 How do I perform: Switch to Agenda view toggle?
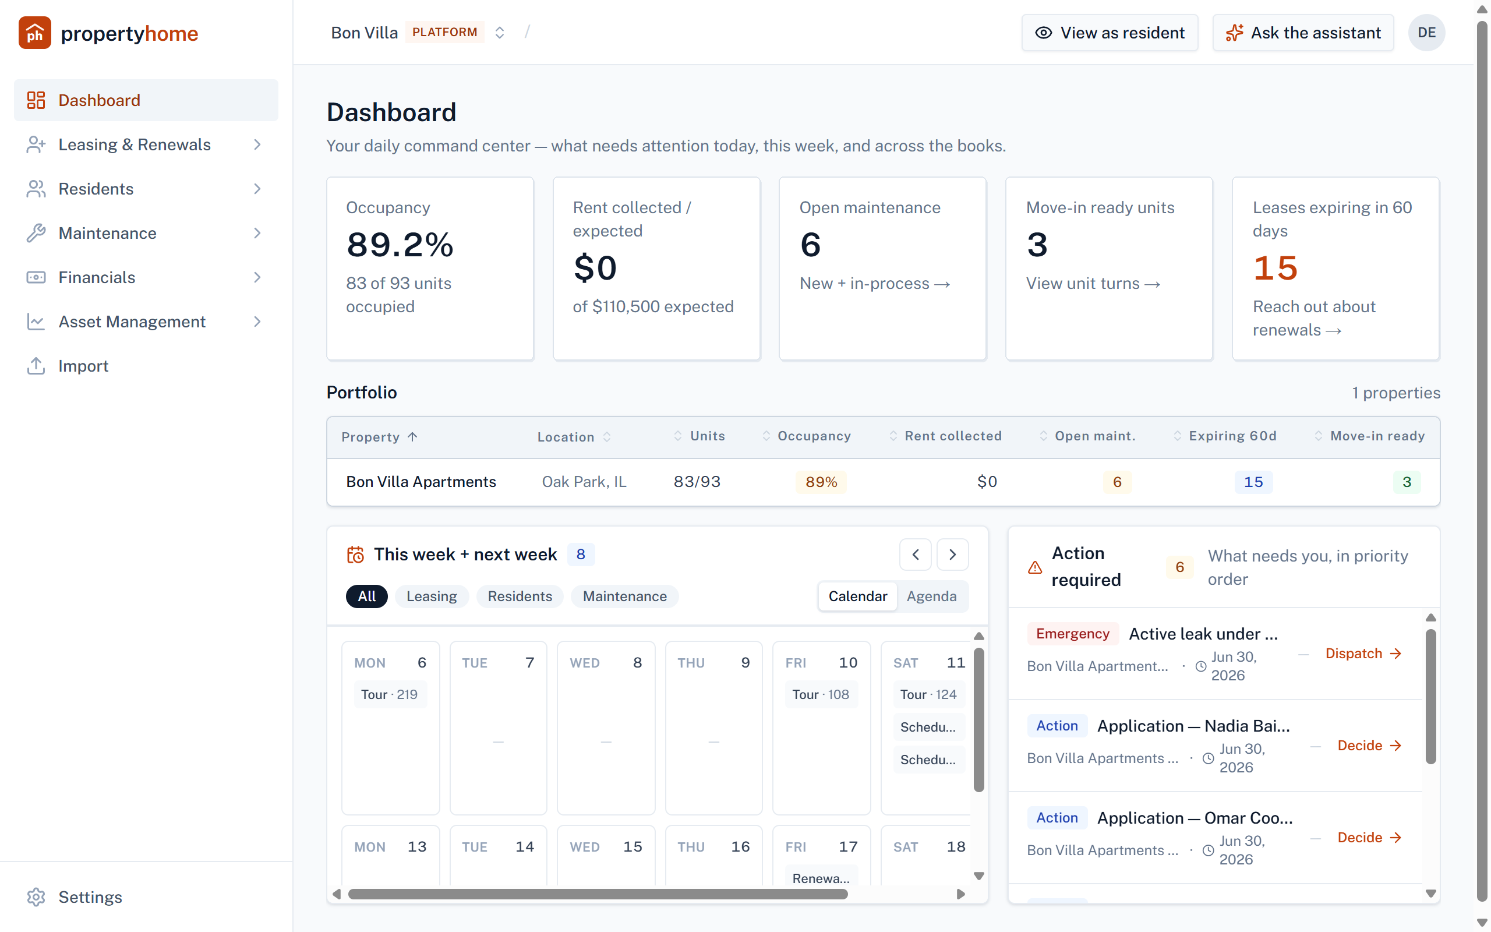tap(931, 596)
